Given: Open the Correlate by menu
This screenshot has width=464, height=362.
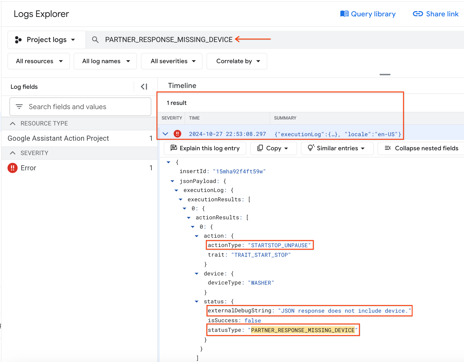Looking at the screenshot, I should click(x=237, y=61).
